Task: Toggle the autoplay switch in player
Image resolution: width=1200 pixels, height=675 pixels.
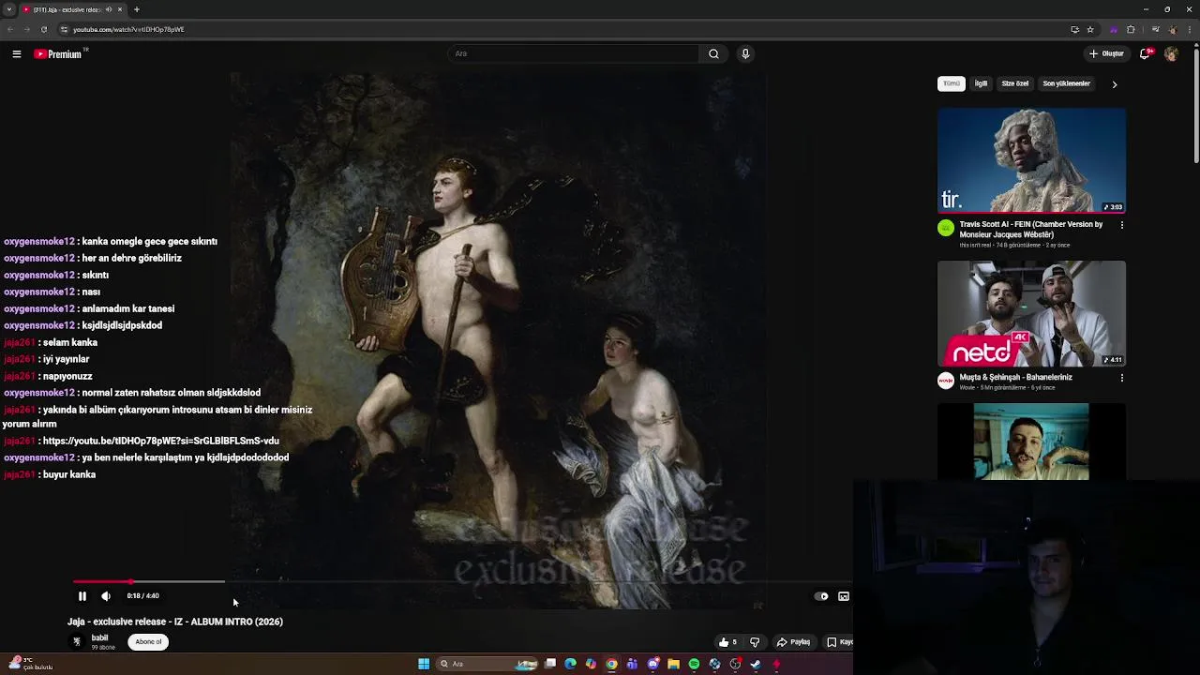Action: 822,596
